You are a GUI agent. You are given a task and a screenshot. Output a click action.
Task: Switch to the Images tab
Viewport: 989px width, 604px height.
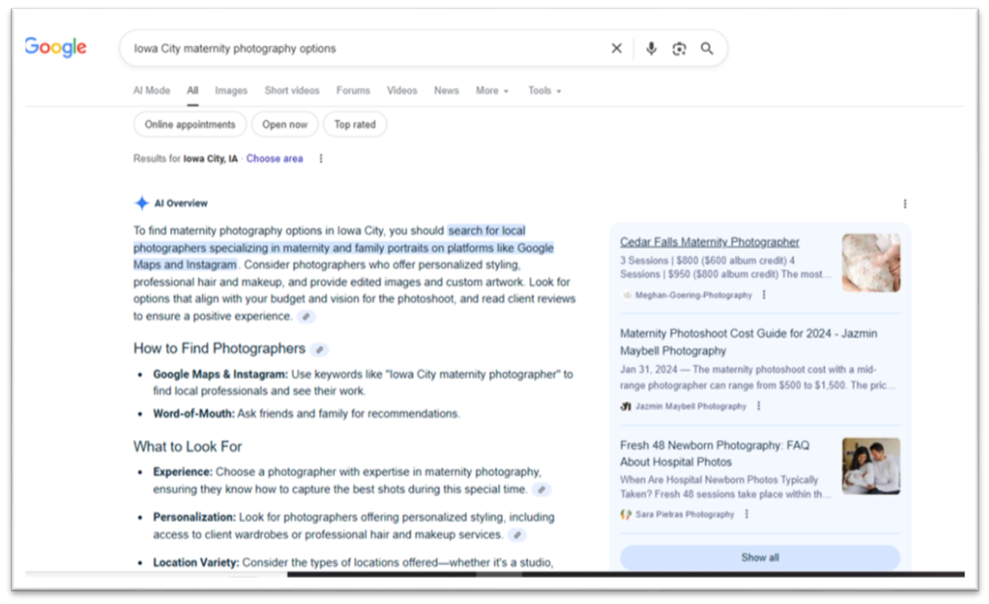(231, 91)
